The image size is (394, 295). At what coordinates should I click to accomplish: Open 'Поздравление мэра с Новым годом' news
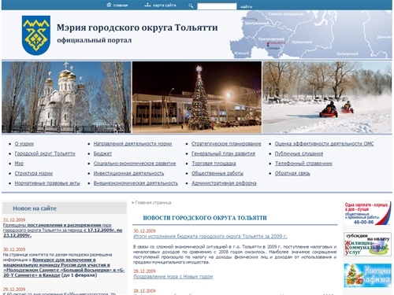coord(173,276)
